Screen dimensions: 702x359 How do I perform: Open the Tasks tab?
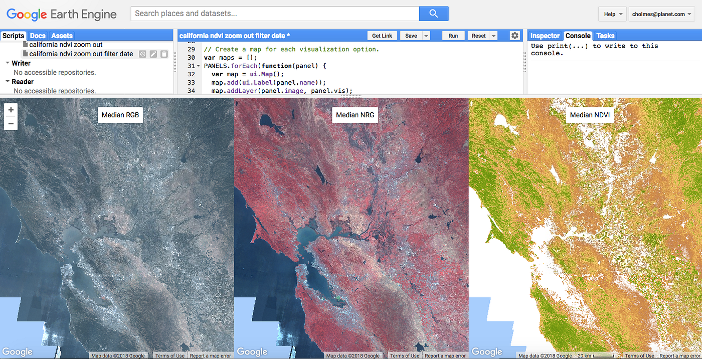coord(605,36)
